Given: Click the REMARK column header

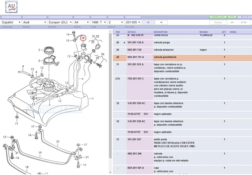Looking at the screenshot, I should 203,32.
